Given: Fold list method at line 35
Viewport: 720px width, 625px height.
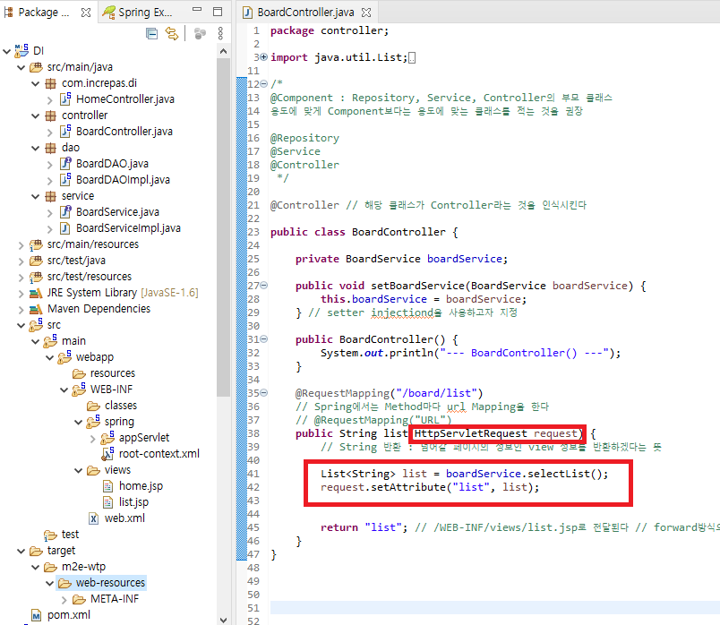Looking at the screenshot, I should (x=263, y=393).
